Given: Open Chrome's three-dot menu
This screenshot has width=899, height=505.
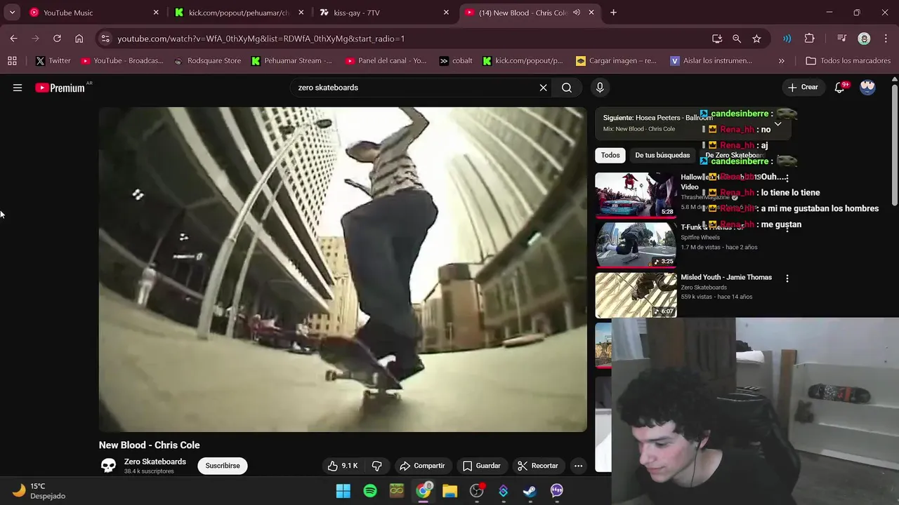Looking at the screenshot, I should click(x=885, y=39).
